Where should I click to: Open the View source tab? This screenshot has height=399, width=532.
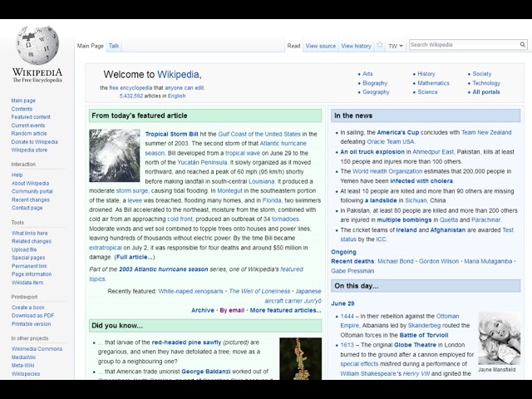321,46
